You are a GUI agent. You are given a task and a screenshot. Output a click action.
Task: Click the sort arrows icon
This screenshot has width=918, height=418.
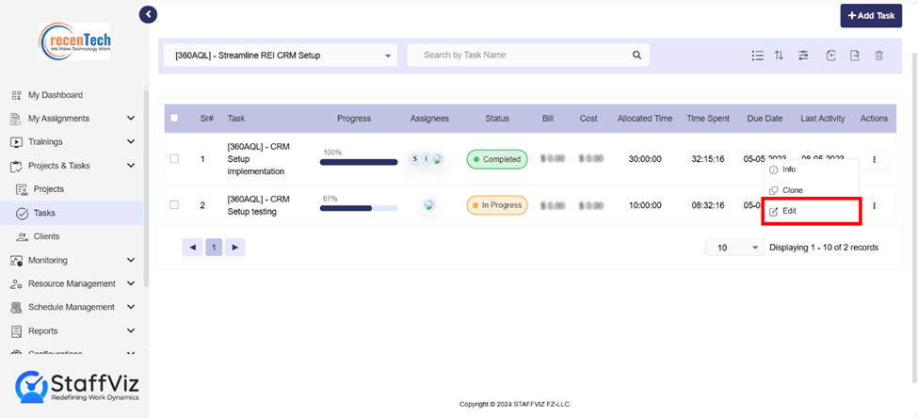click(x=779, y=56)
